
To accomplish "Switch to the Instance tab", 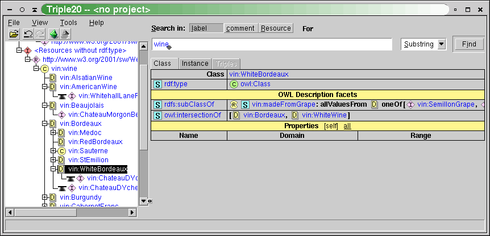I will 195,64.
